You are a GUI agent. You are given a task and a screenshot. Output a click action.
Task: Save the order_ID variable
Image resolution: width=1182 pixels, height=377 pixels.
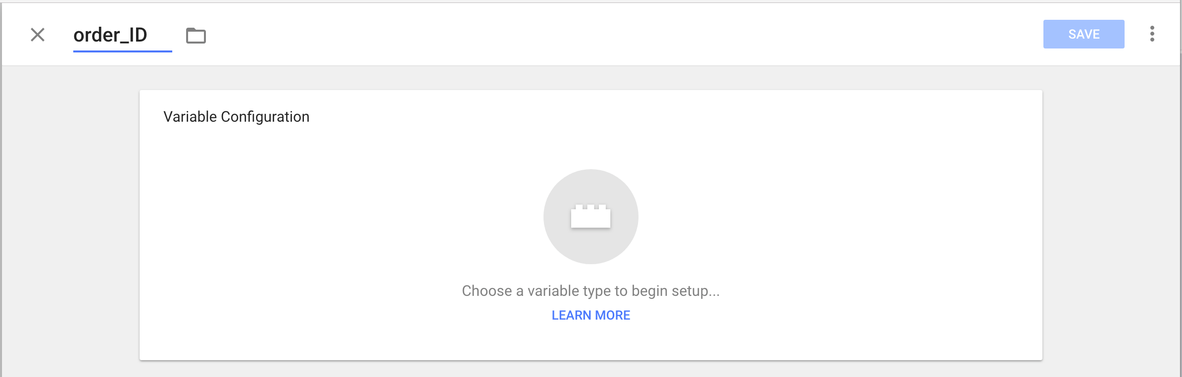pyautogui.click(x=1083, y=34)
